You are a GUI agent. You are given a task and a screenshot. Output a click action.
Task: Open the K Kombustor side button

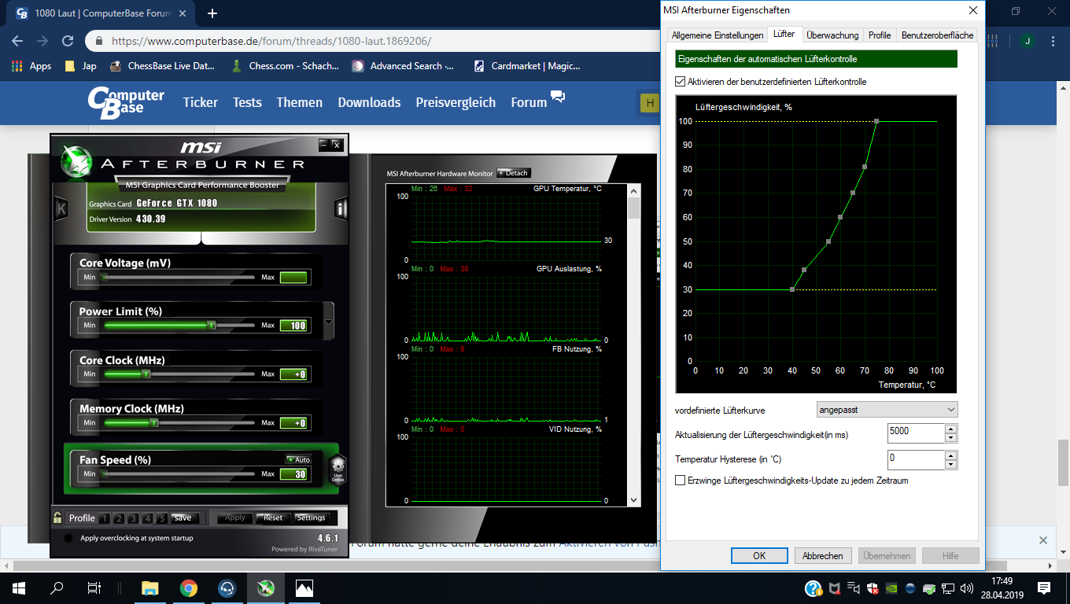click(x=61, y=209)
